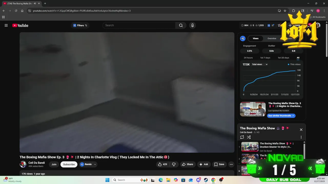Click the blue IQ logo in stats panel
This screenshot has width=328, height=184.
tap(243, 38)
